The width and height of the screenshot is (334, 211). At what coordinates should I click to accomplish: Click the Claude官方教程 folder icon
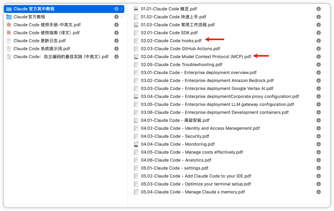[x=9, y=17]
